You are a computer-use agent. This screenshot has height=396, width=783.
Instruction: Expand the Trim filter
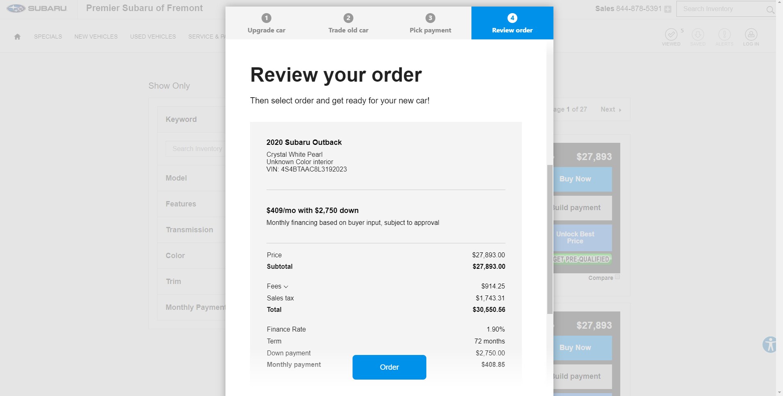point(191,282)
